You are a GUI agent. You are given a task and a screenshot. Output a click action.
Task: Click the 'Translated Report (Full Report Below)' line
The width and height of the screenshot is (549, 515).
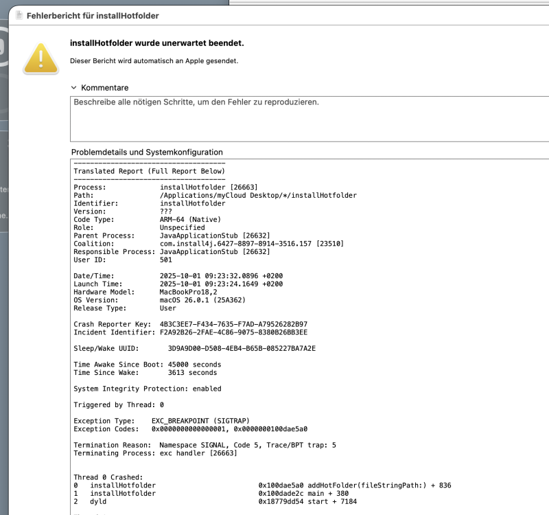(149, 171)
